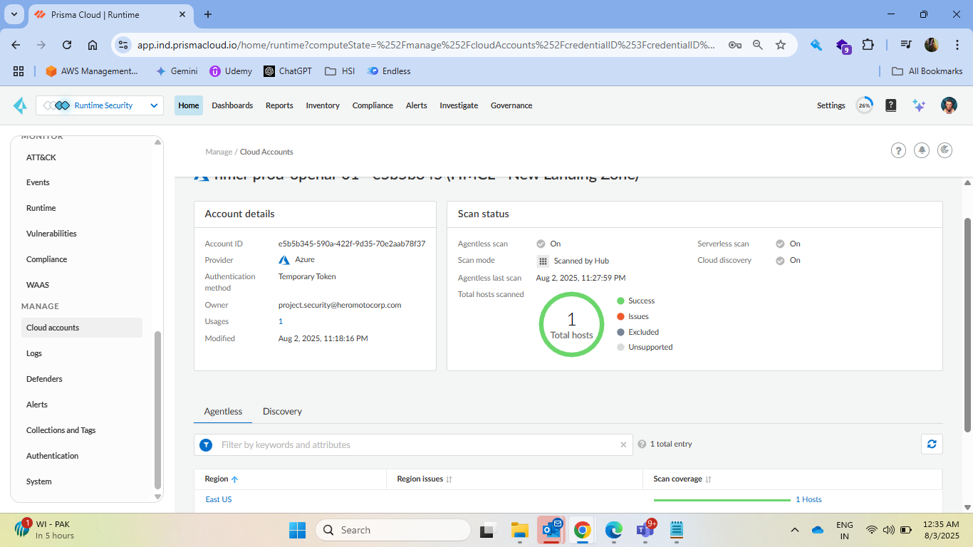Open the Compliance top menu
Screen dimensions: 973x547
point(373,105)
